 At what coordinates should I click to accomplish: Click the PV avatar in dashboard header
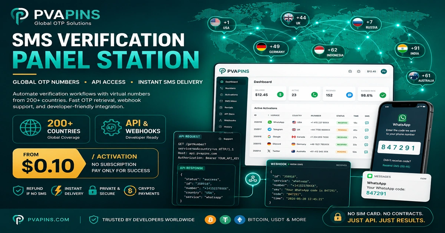[384, 71]
